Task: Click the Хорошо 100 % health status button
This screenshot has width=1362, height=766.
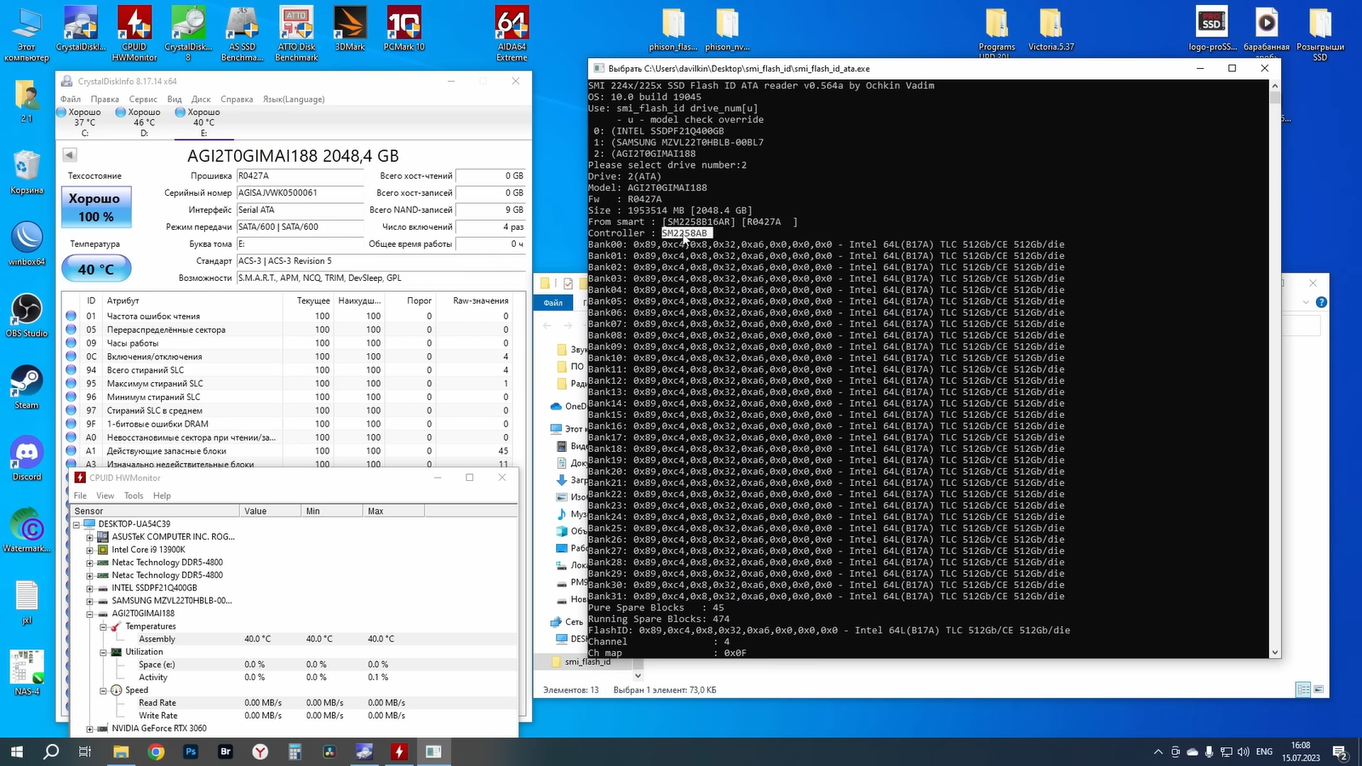Action: [96, 208]
